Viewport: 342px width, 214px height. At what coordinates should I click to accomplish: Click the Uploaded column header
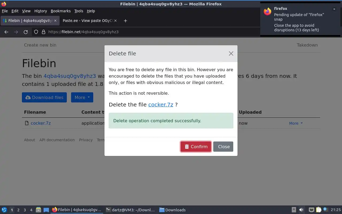[250, 112]
